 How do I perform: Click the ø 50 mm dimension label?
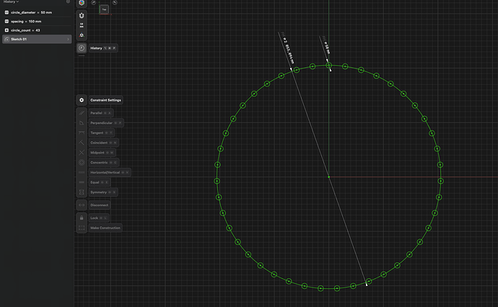pos(327,47)
